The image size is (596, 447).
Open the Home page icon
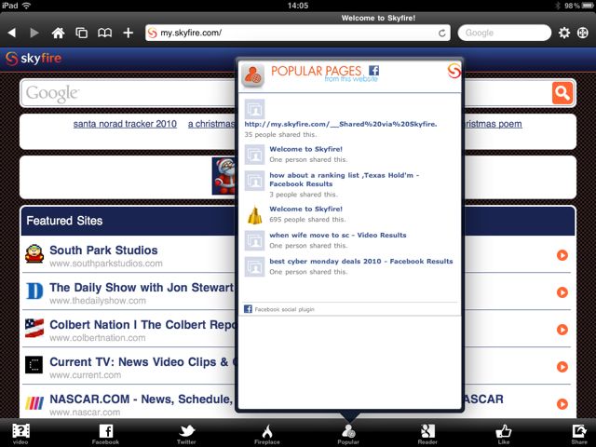(x=58, y=33)
